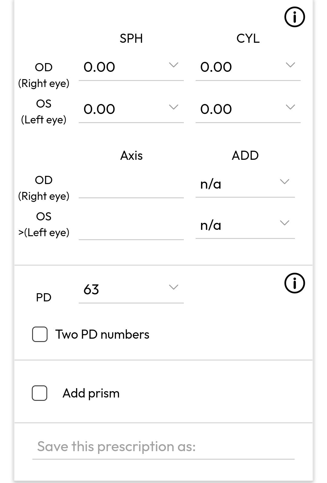
Task: Click the PD section info icon
Action: 294,283
